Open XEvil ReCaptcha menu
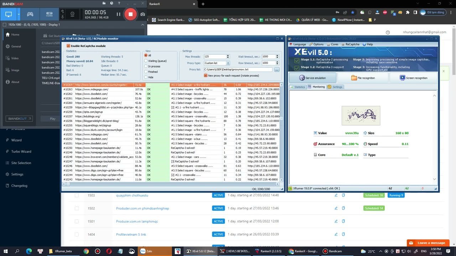 pyautogui.click(x=350, y=44)
